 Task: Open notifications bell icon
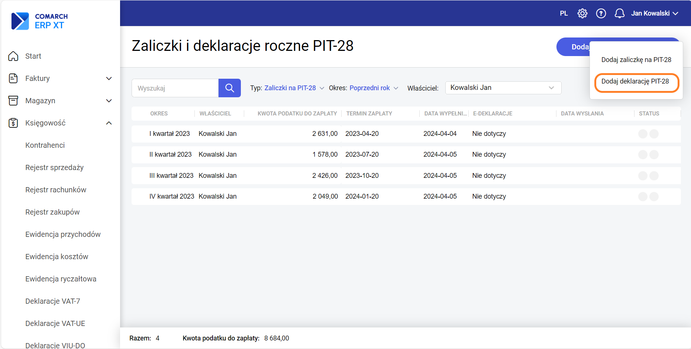619,13
